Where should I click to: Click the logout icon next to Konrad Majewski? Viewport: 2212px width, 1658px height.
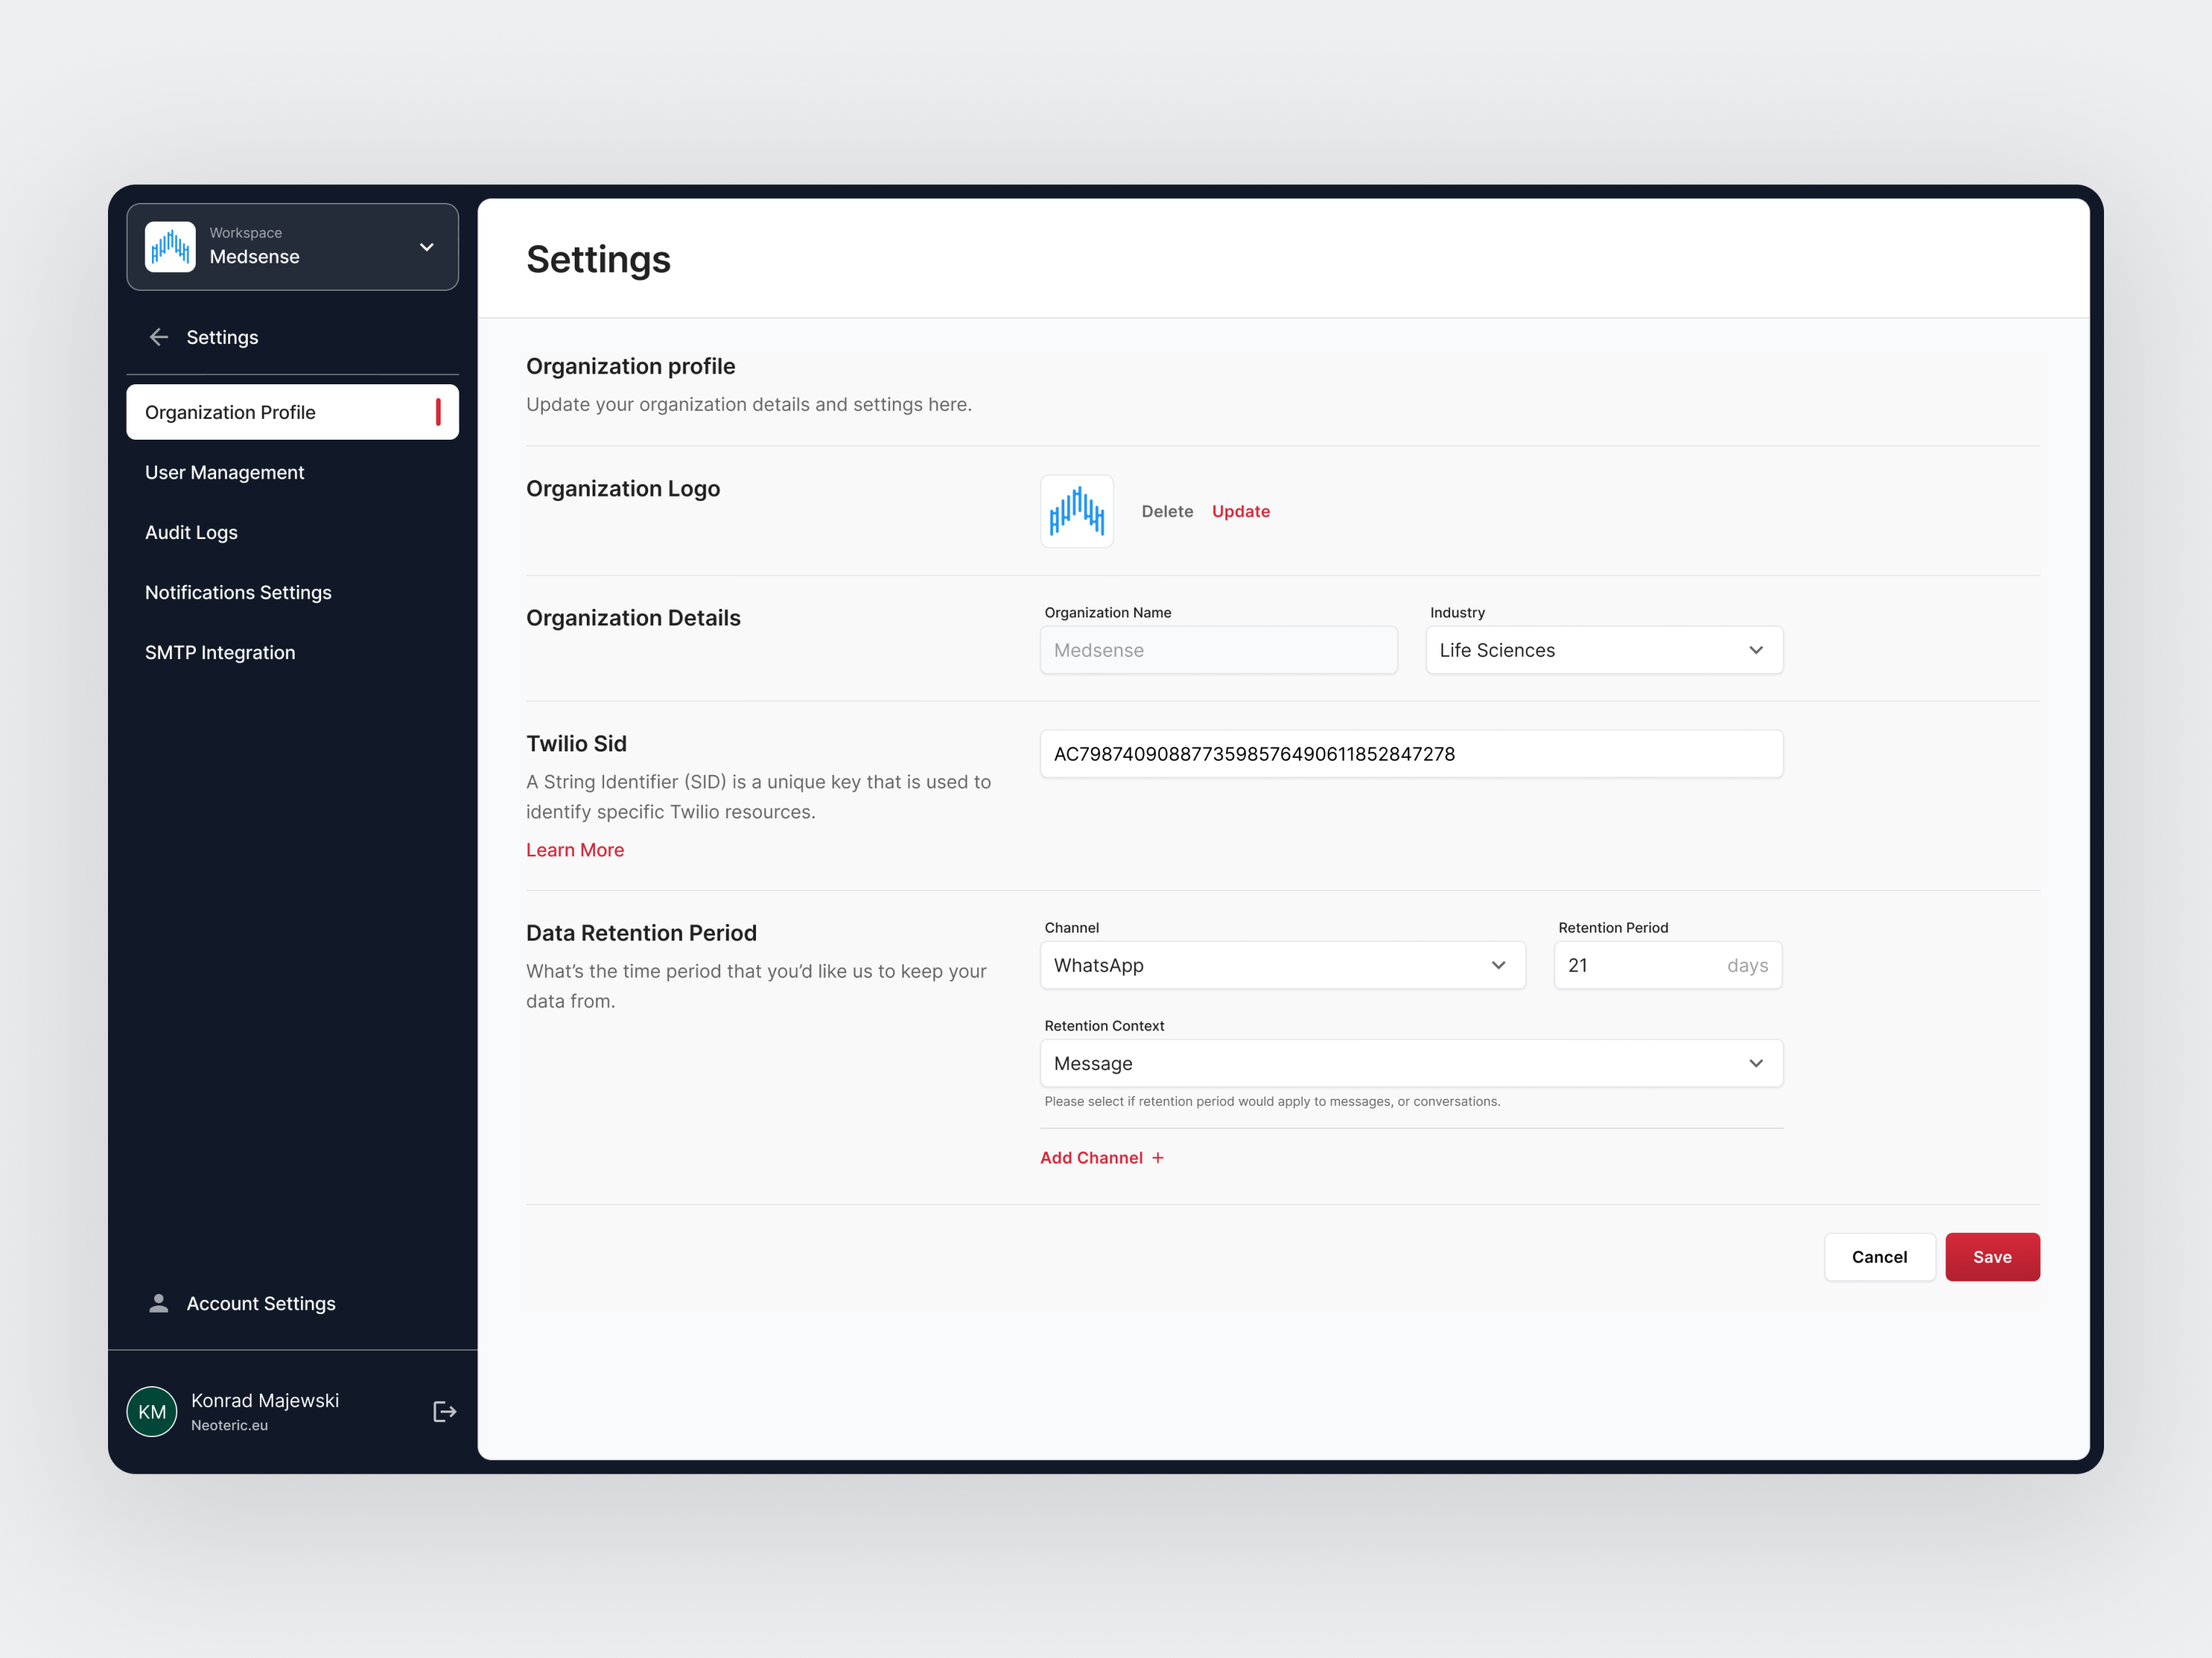[x=443, y=1410]
